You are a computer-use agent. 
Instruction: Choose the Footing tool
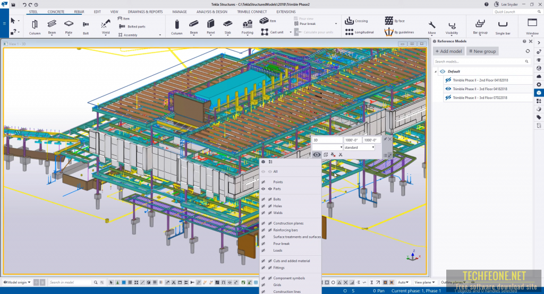[248, 27]
